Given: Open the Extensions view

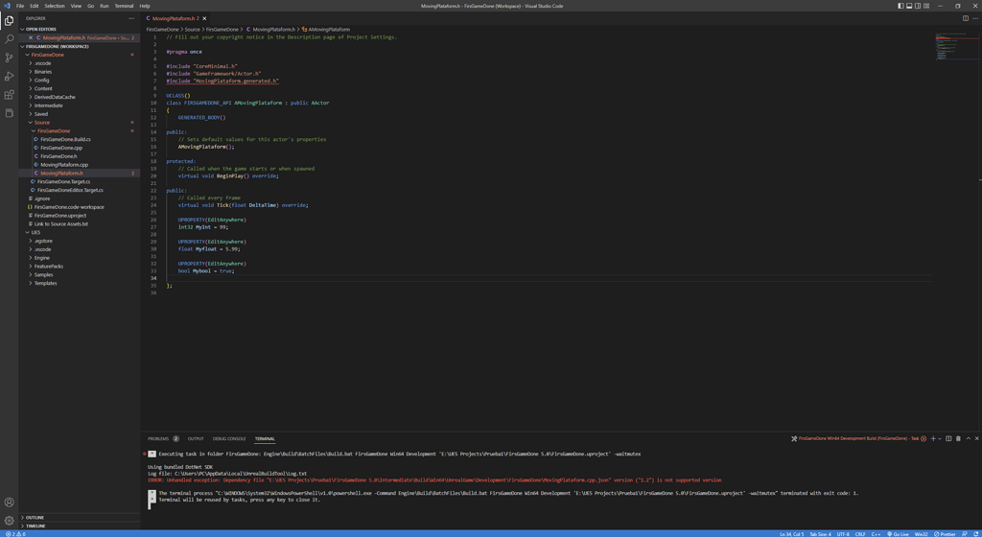Looking at the screenshot, I should coord(9,95).
